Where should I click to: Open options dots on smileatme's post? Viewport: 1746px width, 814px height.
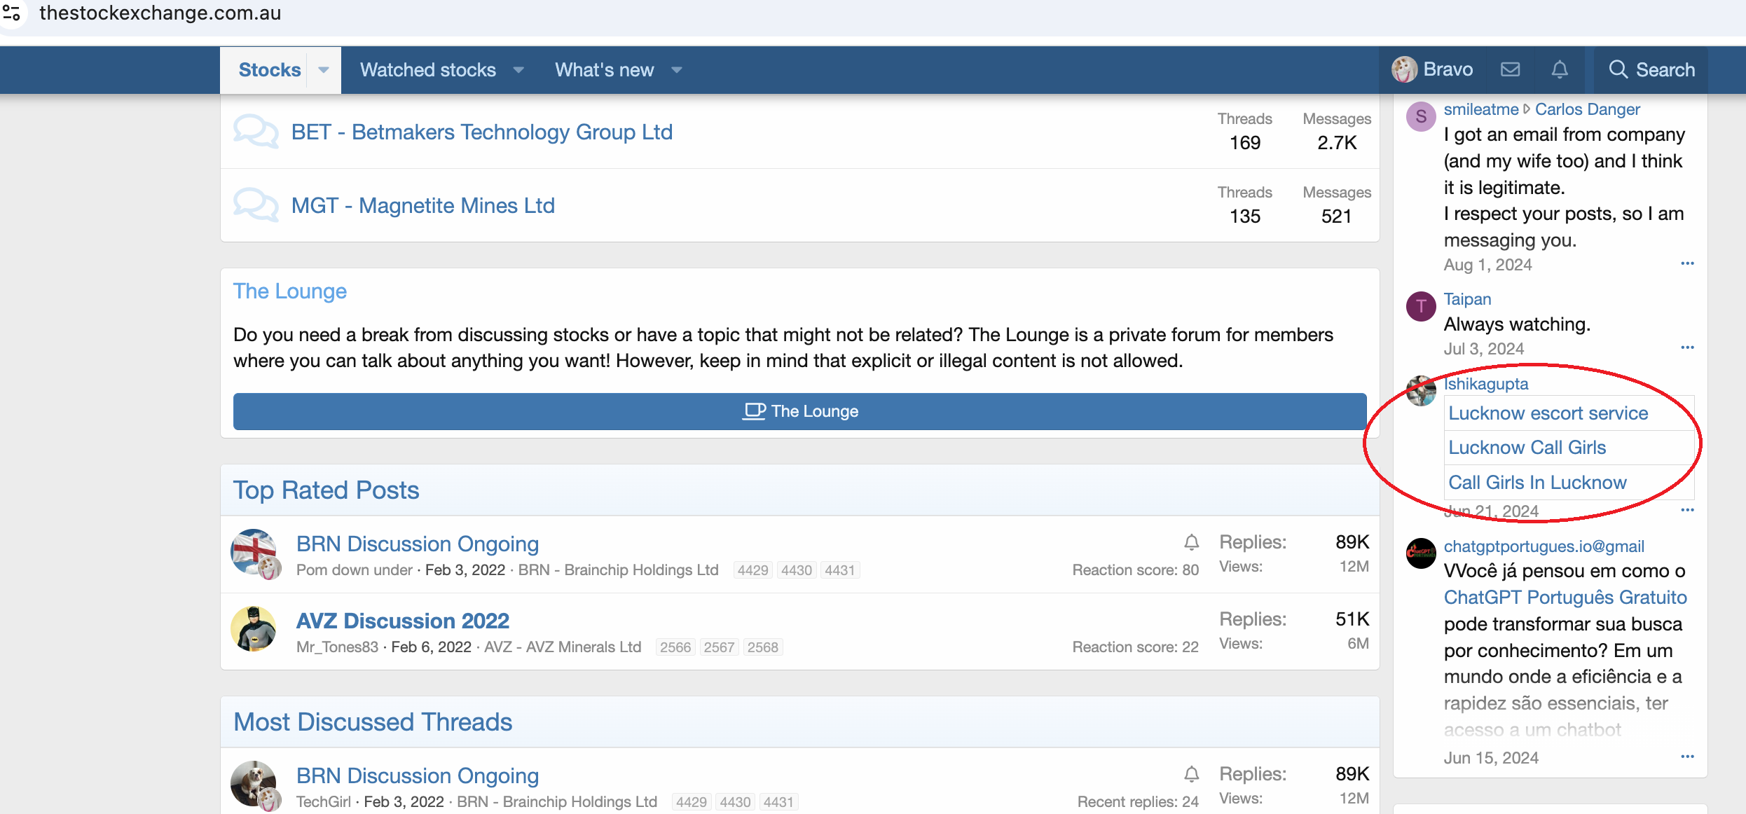1687,263
